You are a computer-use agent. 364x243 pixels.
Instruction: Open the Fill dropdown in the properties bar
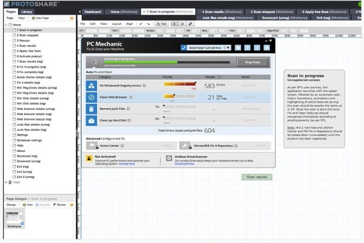click(x=198, y=31)
